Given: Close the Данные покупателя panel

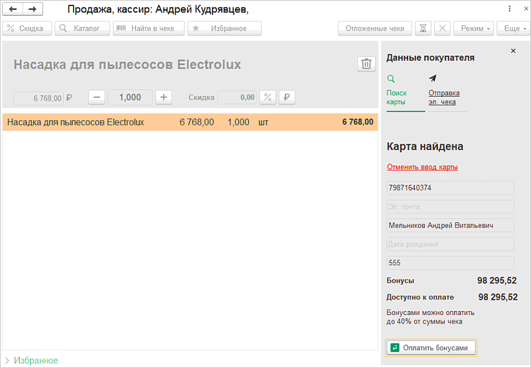Looking at the screenshot, I should (x=513, y=51).
